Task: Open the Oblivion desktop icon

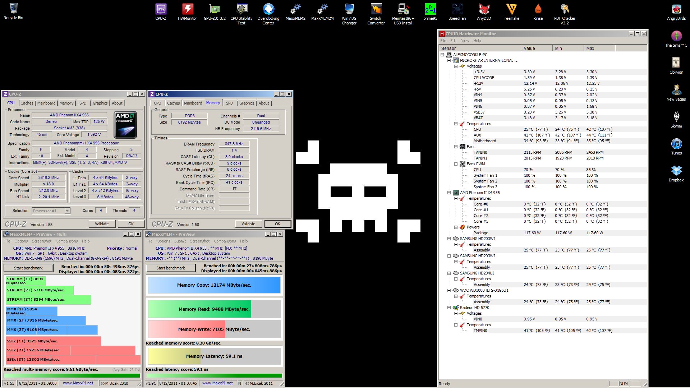Action: pos(676,65)
